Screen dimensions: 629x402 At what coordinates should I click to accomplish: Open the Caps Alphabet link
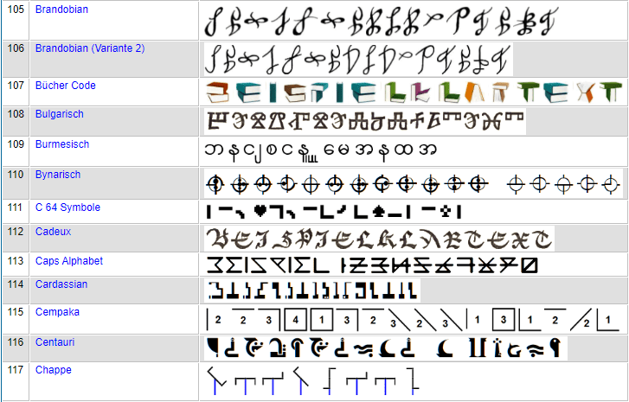pyautogui.click(x=68, y=261)
